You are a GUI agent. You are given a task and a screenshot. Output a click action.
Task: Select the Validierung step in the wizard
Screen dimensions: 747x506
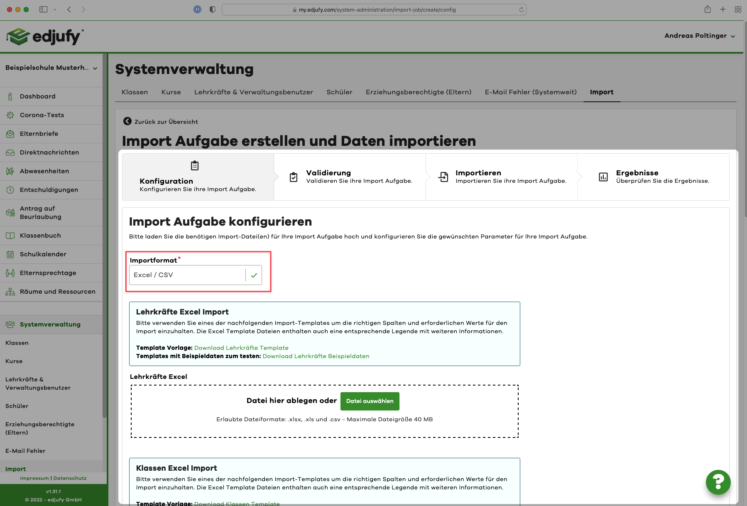click(x=350, y=177)
